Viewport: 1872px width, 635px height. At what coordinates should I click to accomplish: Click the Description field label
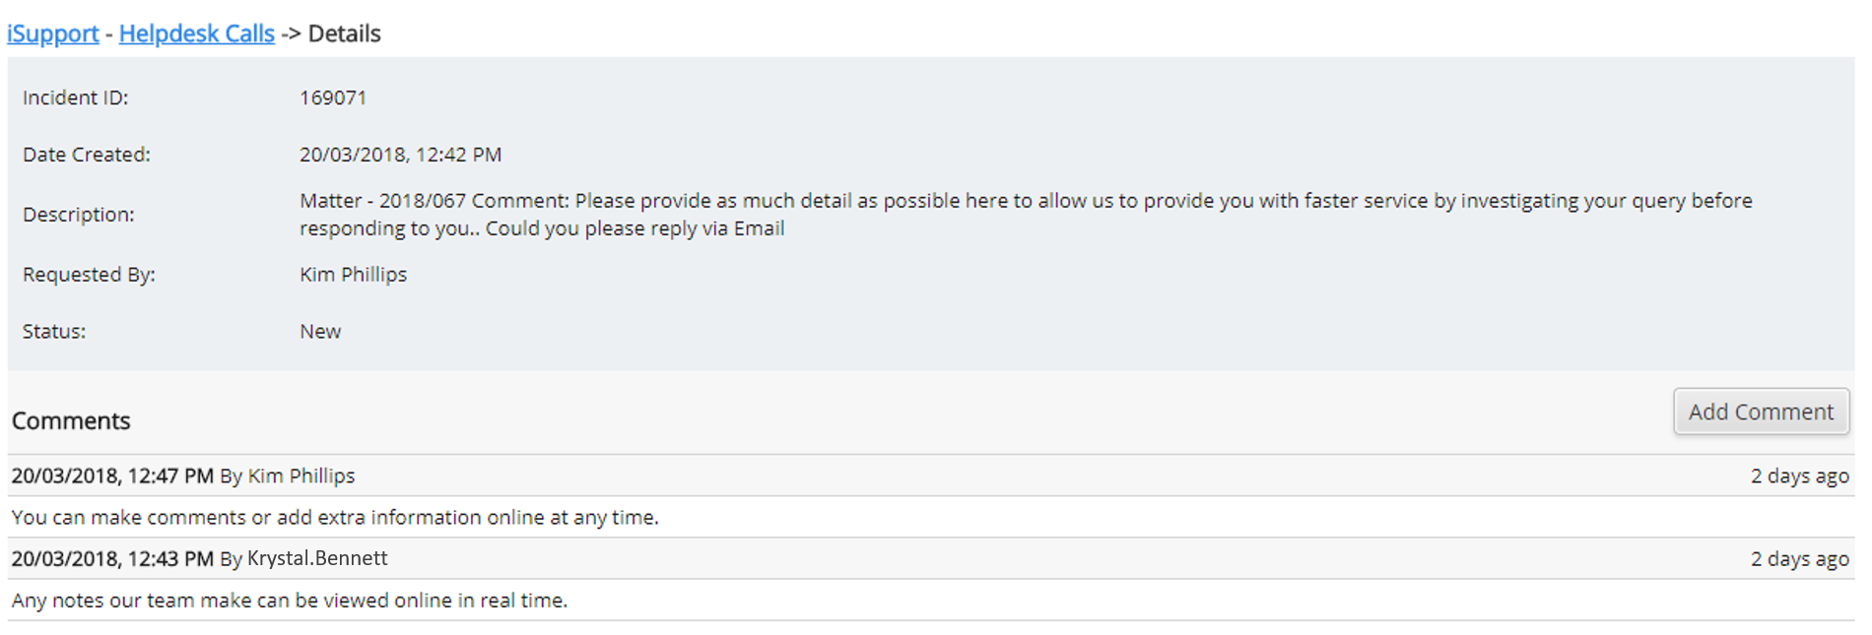[79, 215]
